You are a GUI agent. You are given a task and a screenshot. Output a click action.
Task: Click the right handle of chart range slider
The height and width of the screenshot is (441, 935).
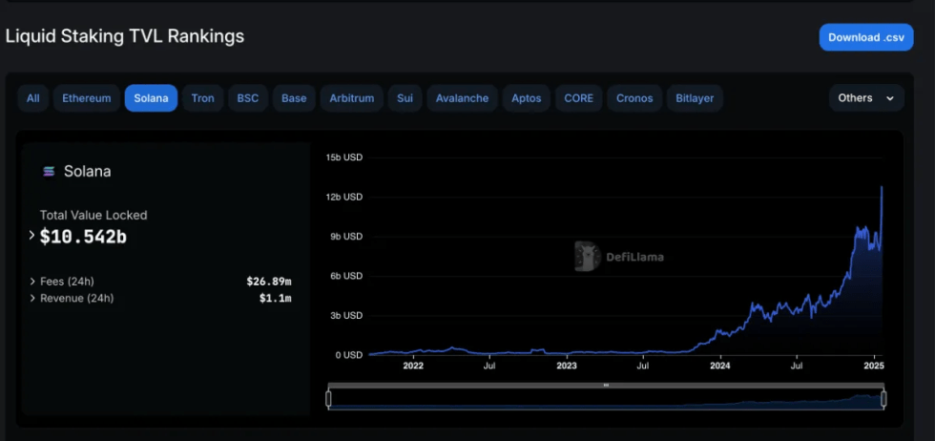pos(883,399)
